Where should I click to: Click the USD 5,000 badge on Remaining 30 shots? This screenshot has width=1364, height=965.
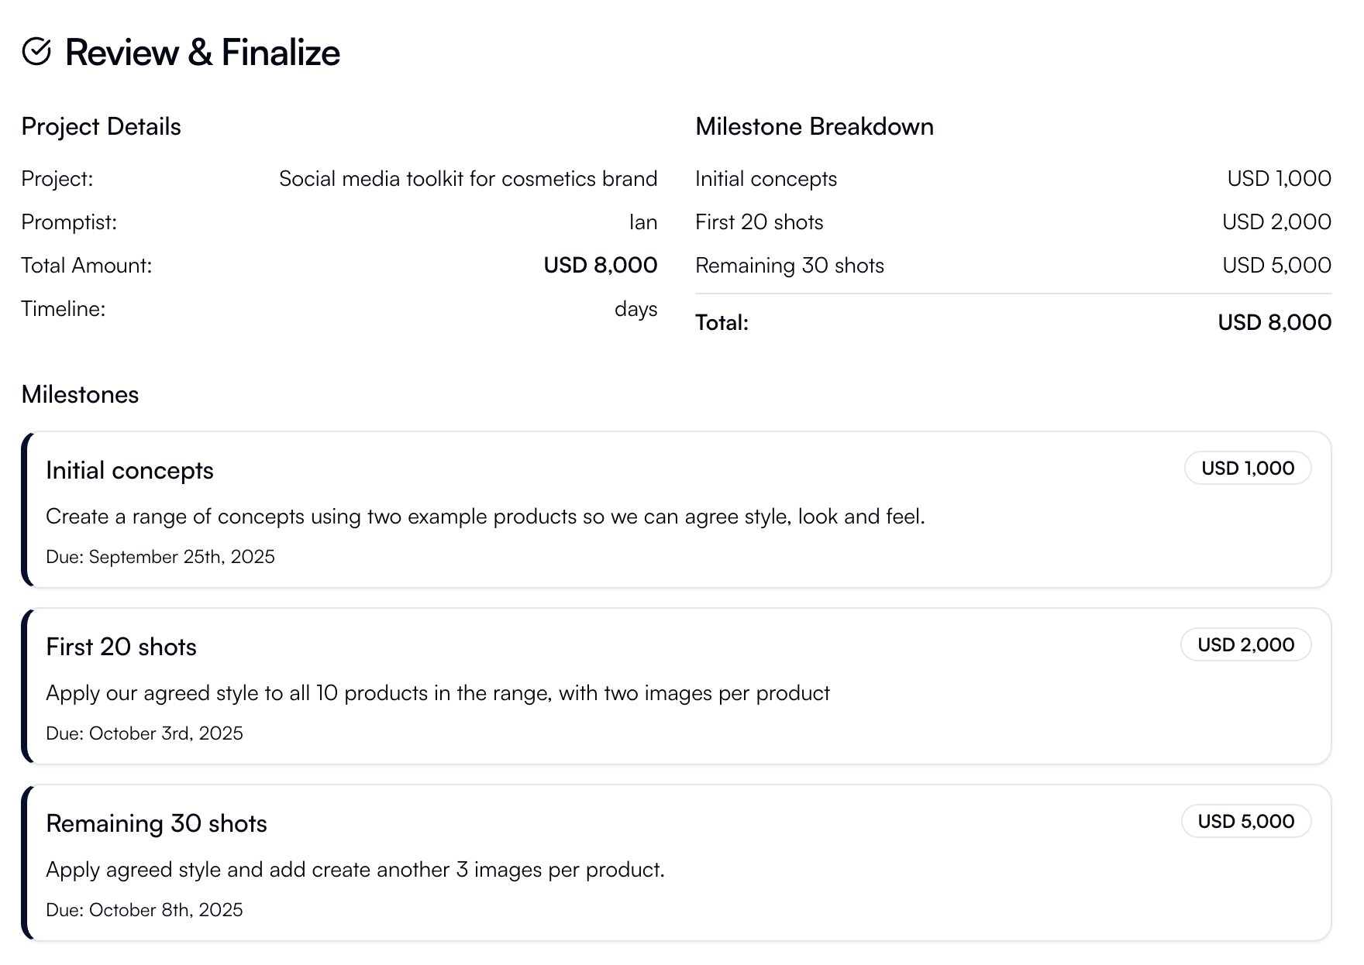pyautogui.click(x=1246, y=821)
